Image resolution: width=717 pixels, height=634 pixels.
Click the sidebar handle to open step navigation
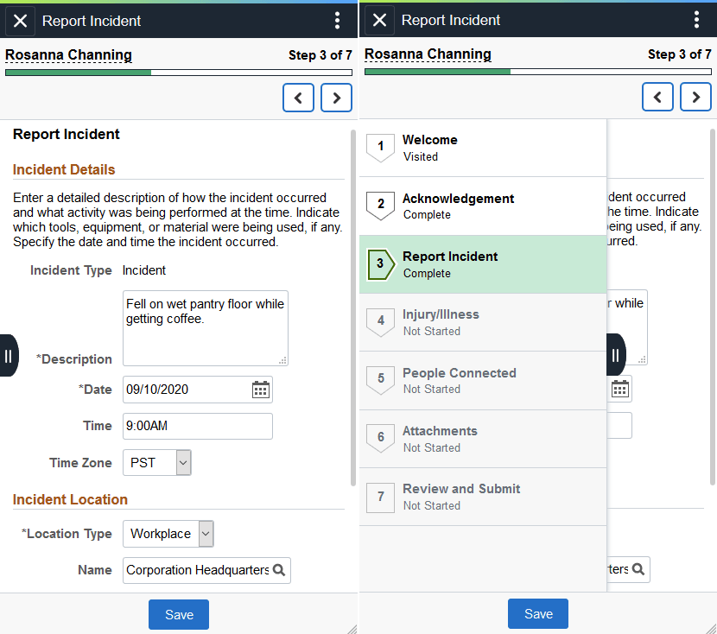tap(9, 355)
